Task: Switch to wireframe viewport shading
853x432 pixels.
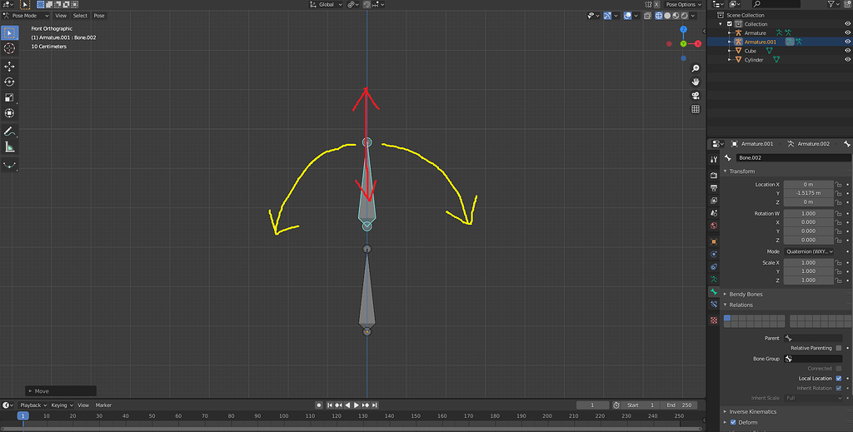Action: coord(659,16)
